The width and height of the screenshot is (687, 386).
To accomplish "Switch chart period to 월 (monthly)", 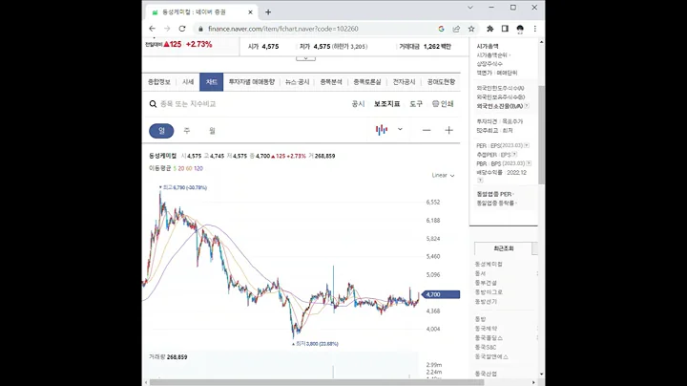I will click(x=212, y=131).
